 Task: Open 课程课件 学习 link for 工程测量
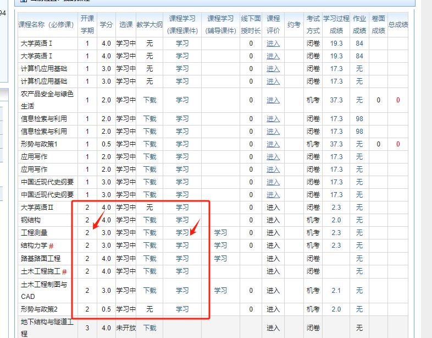(x=182, y=233)
